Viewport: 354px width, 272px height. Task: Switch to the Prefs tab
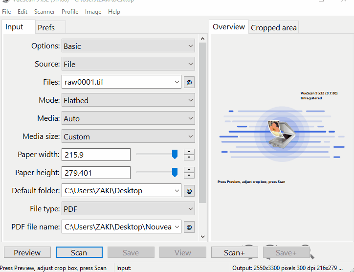tap(50, 27)
